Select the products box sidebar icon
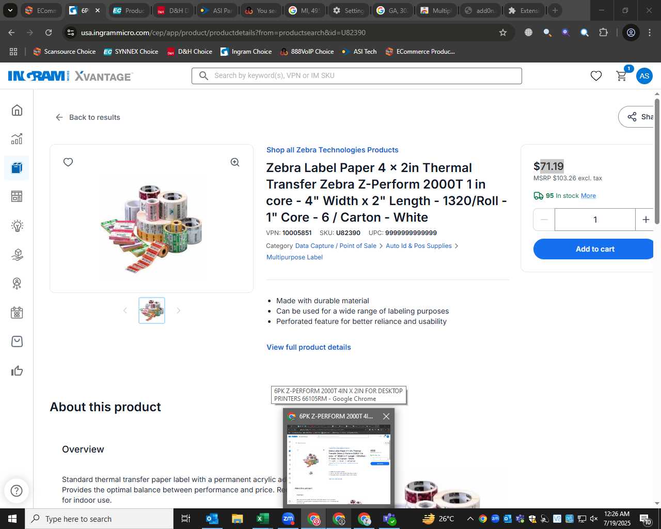The height and width of the screenshot is (529, 661). click(17, 168)
